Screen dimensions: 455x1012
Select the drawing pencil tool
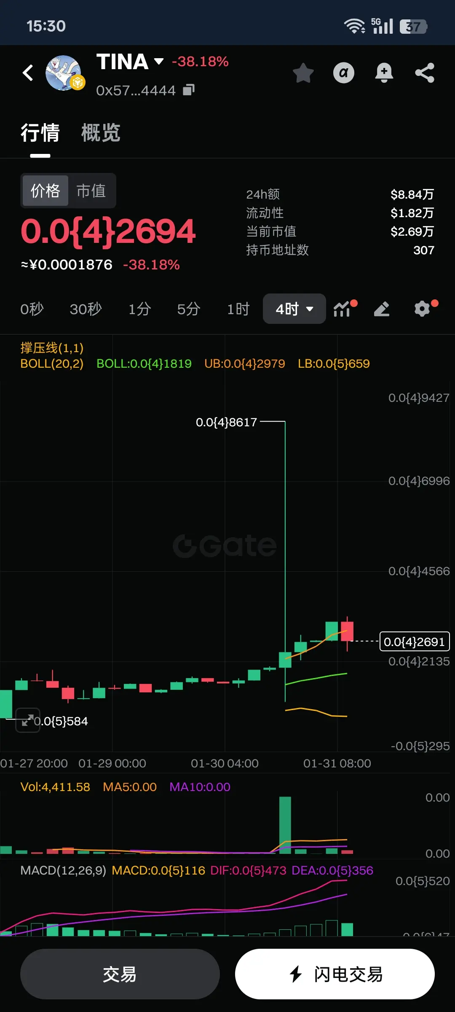click(382, 309)
